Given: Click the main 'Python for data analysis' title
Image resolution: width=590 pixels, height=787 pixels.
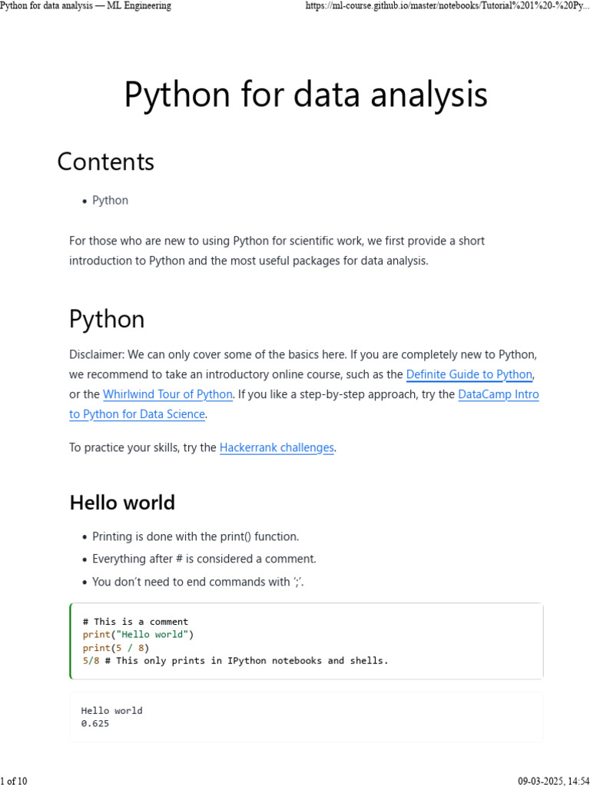Looking at the screenshot, I should (306, 95).
